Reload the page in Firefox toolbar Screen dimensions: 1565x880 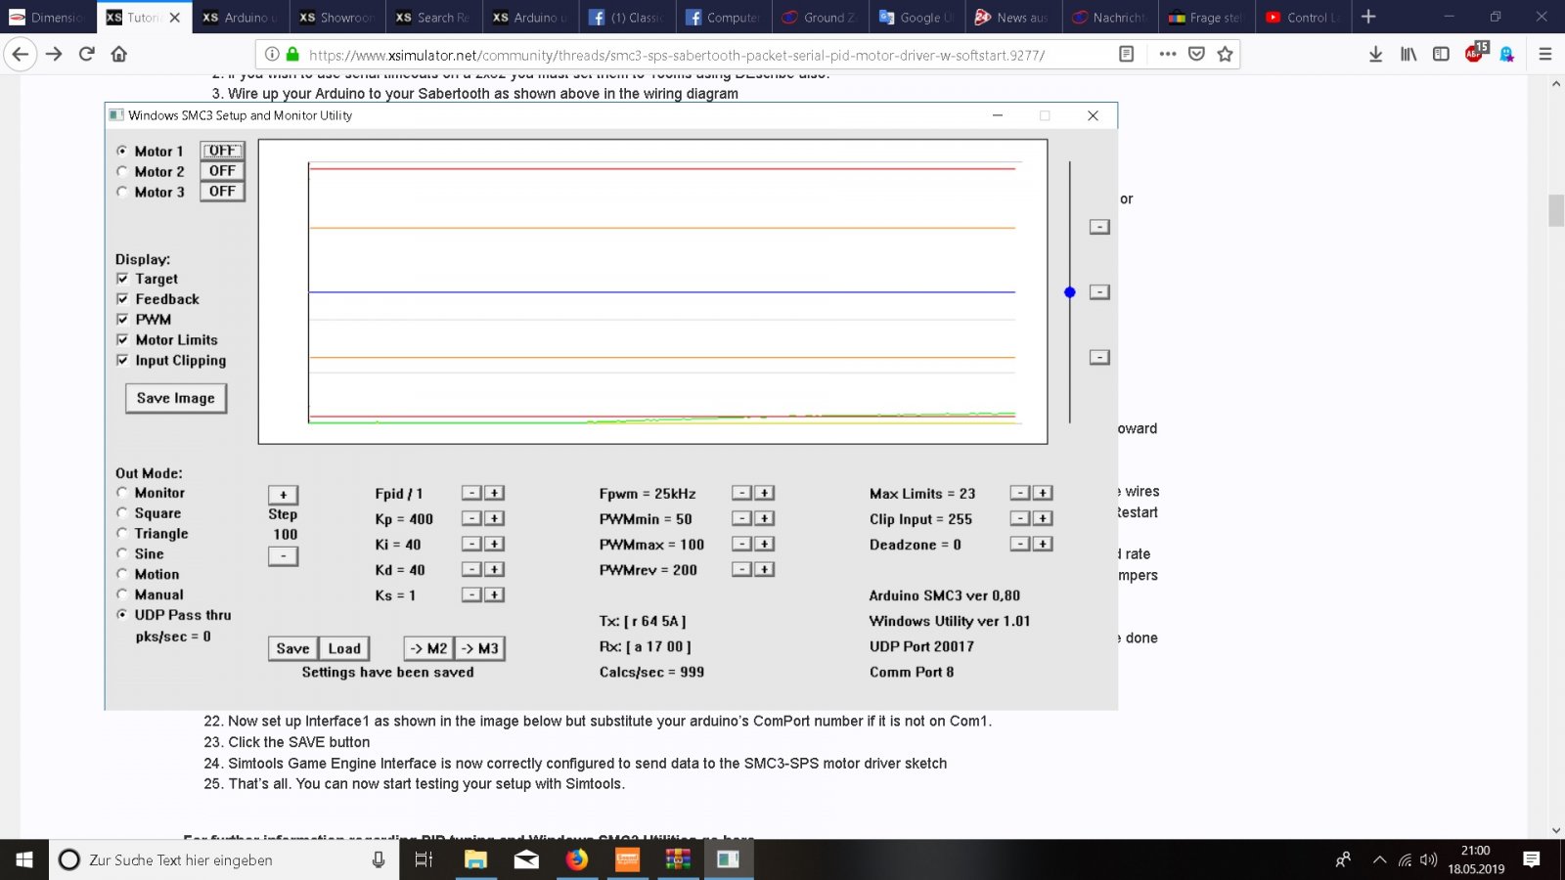coord(87,54)
